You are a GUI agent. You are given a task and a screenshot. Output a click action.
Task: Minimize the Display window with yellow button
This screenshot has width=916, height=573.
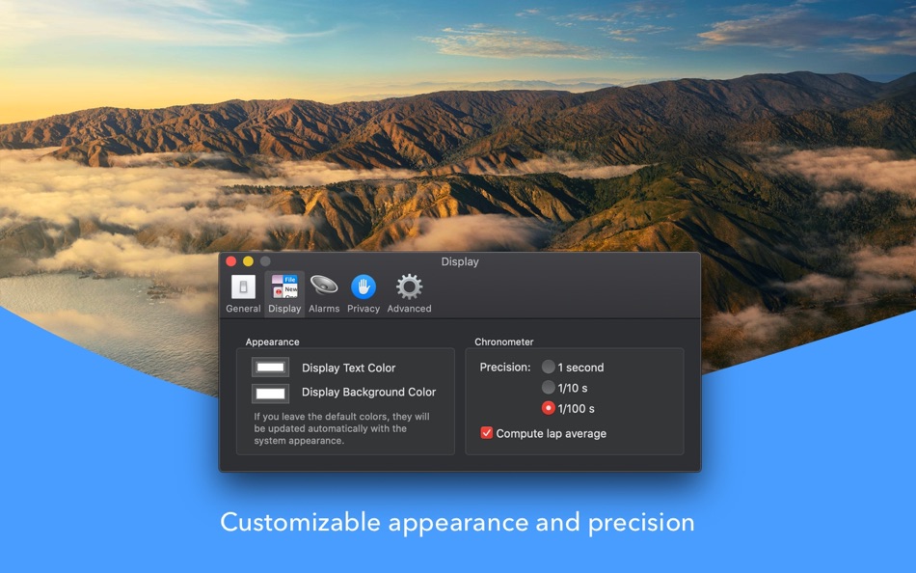248,261
